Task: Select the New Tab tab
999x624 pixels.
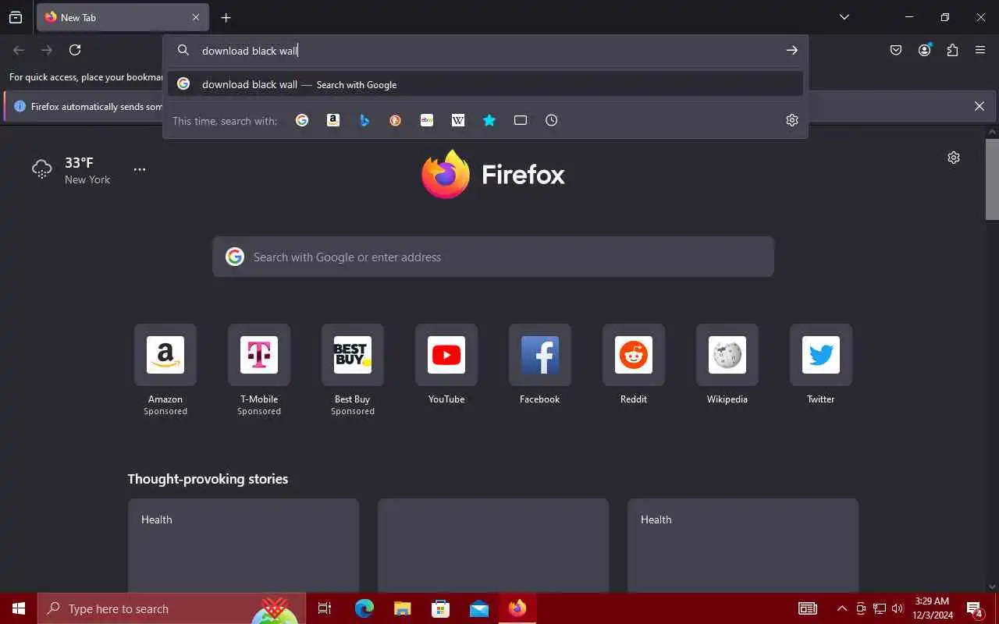Action: (x=123, y=17)
